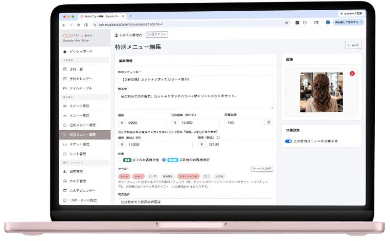
Task: Open a new browser tab
Action: 130,16
